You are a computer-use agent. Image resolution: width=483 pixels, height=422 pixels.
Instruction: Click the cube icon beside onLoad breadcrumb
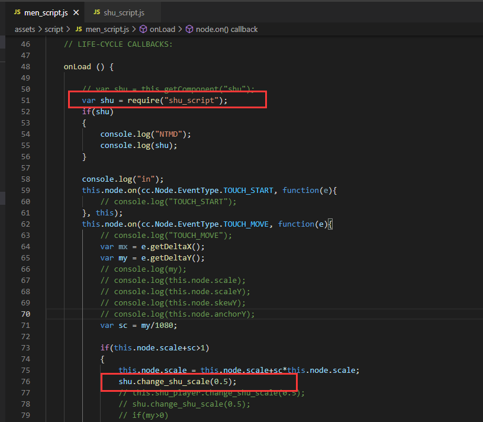coord(143,29)
